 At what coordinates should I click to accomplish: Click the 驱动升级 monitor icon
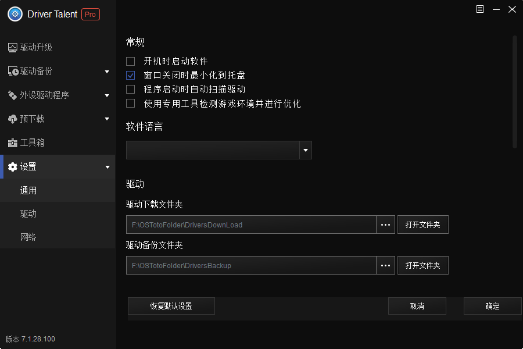click(13, 48)
